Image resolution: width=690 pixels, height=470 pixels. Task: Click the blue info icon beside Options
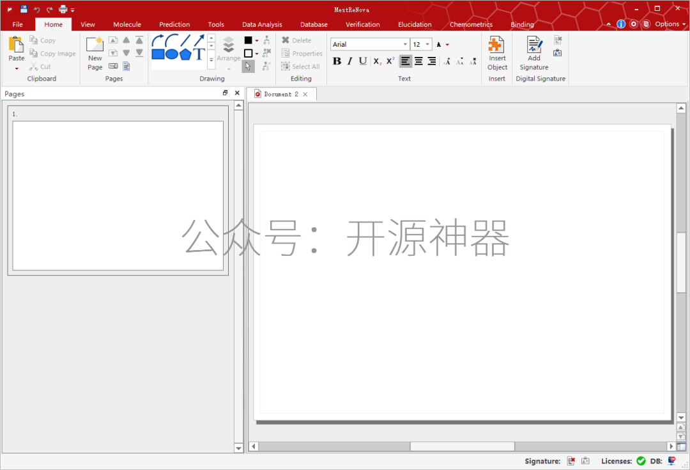[x=621, y=24]
